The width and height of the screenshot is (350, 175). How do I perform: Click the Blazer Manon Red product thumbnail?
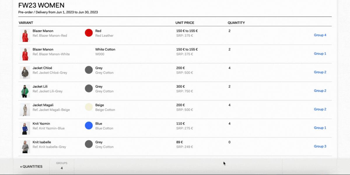click(x=25, y=35)
